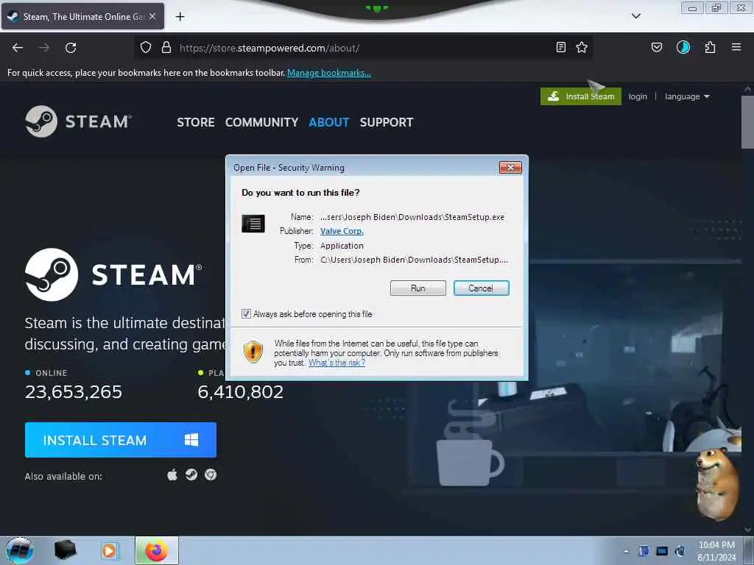Open the COMMUNITY menu
Screen dimensions: 754x565
coord(261,123)
